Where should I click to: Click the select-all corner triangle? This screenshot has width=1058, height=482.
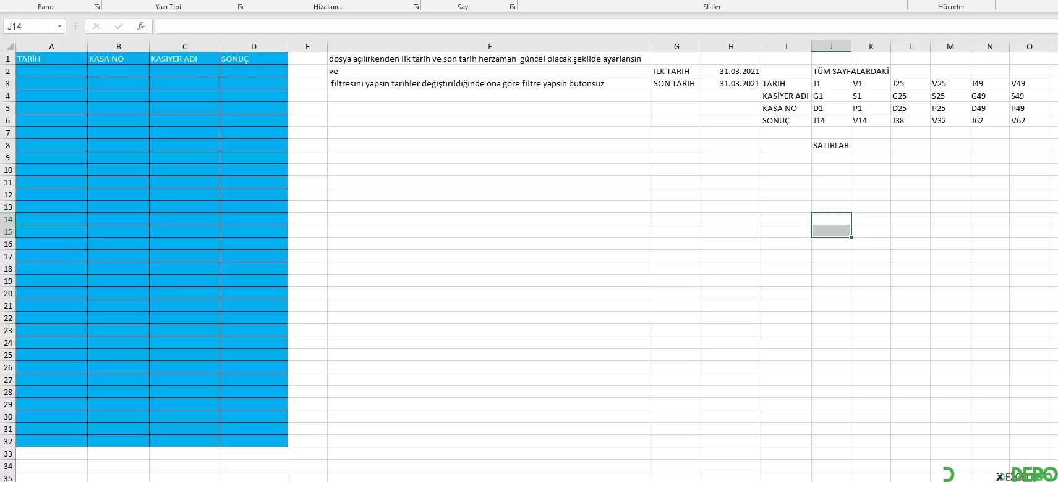click(8, 46)
